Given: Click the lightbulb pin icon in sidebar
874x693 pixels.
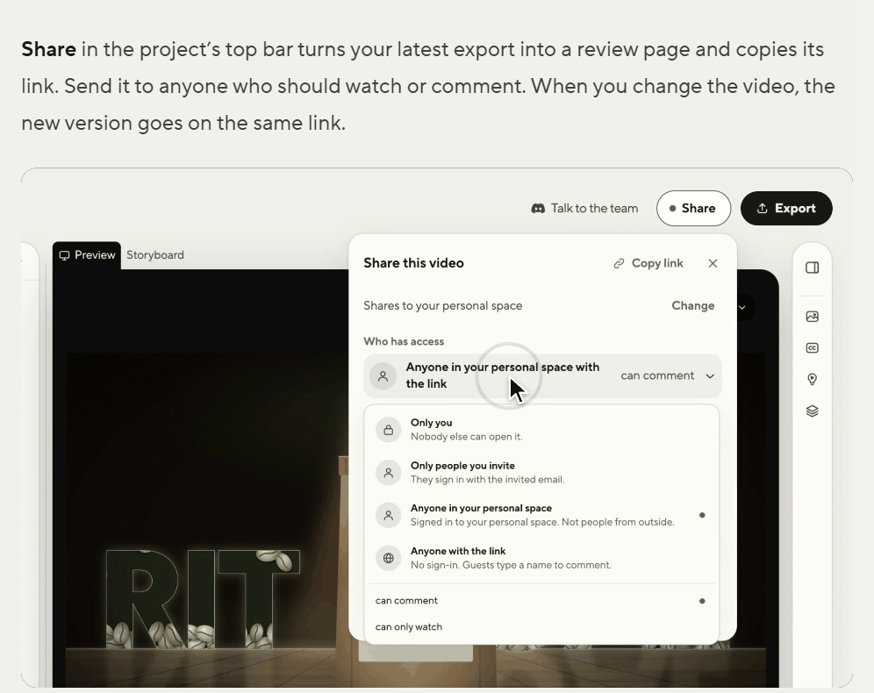Looking at the screenshot, I should 812,379.
